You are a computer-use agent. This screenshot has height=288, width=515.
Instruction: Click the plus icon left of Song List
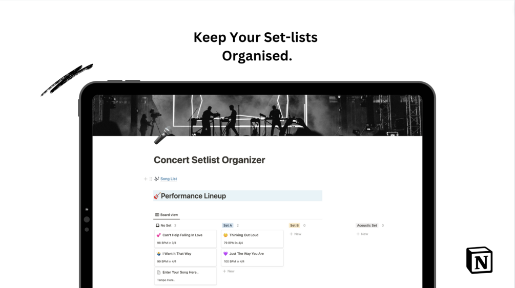(x=146, y=179)
